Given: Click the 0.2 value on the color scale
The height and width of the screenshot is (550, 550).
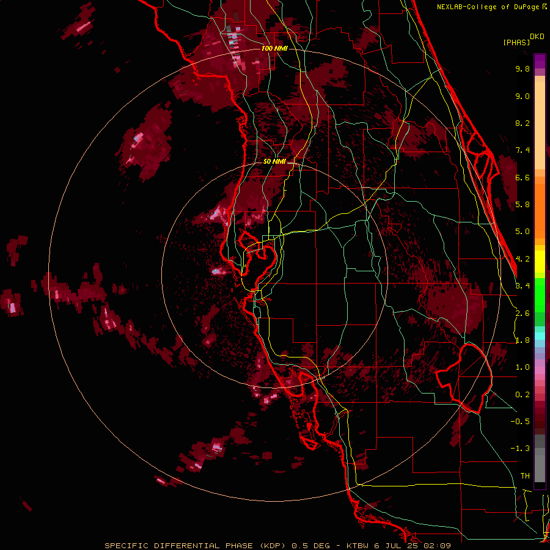Looking at the screenshot, I should click(x=522, y=395).
